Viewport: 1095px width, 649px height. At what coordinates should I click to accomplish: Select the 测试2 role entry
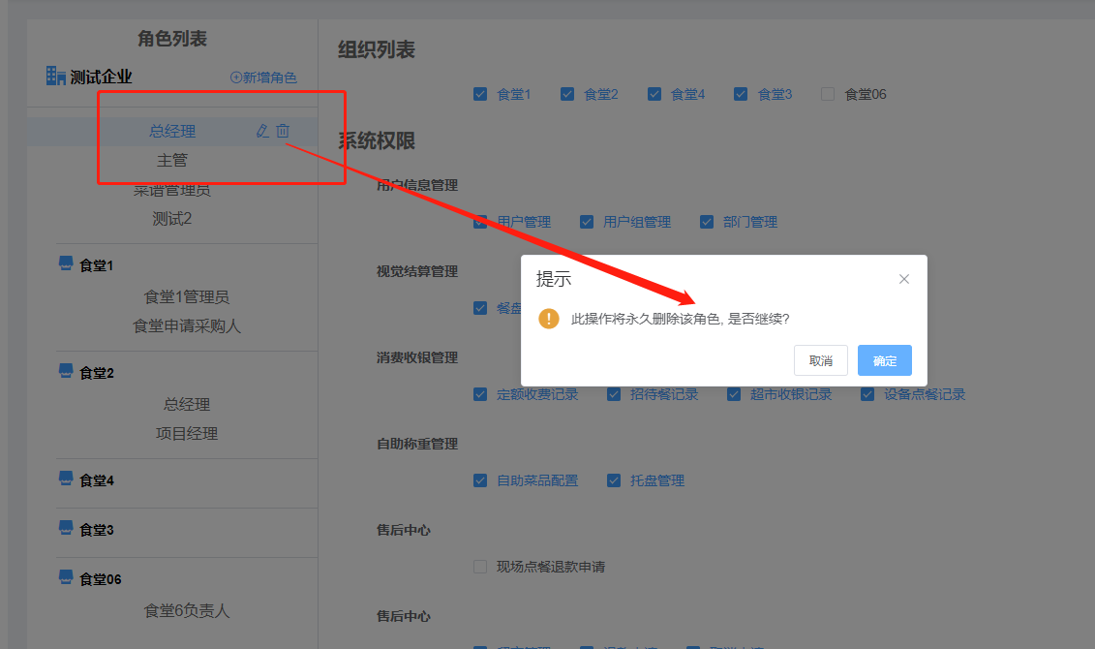pyautogui.click(x=172, y=217)
